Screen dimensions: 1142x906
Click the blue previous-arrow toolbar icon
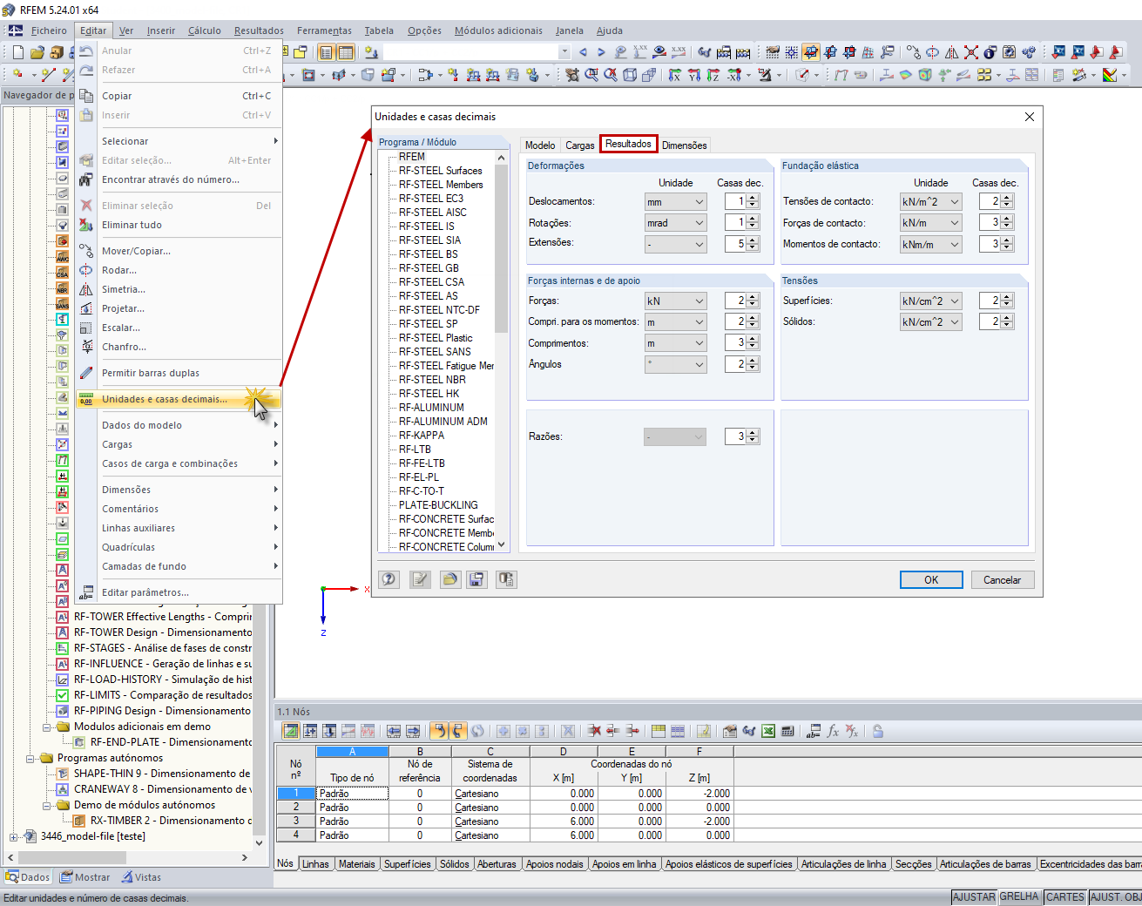click(x=583, y=52)
